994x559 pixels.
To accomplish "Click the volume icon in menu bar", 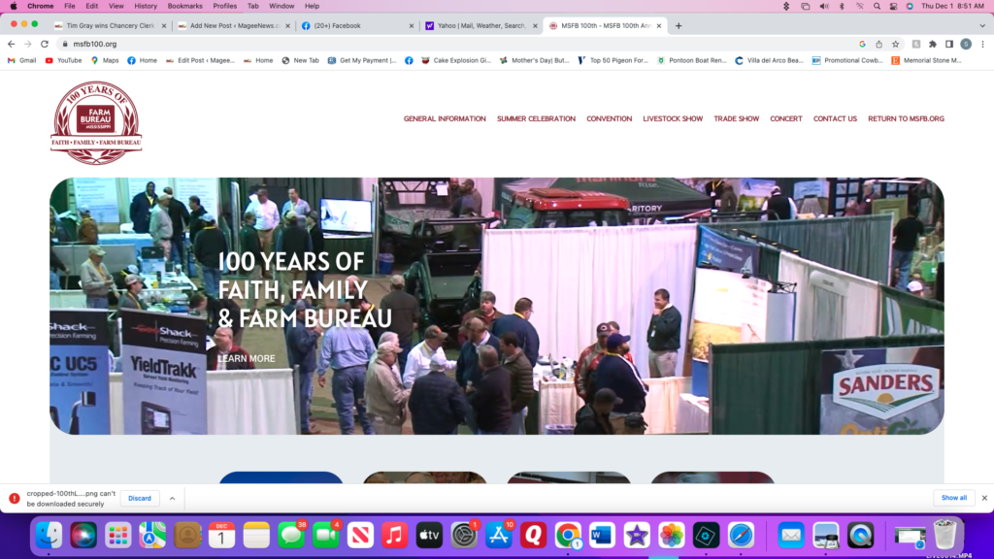I will [824, 6].
